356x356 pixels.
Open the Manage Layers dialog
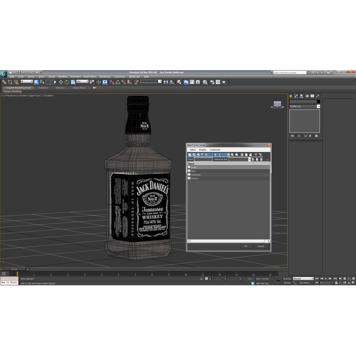click(179, 82)
